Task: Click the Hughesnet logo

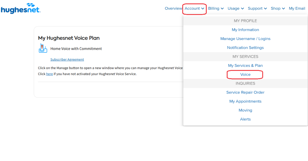Action: click(x=20, y=8)
